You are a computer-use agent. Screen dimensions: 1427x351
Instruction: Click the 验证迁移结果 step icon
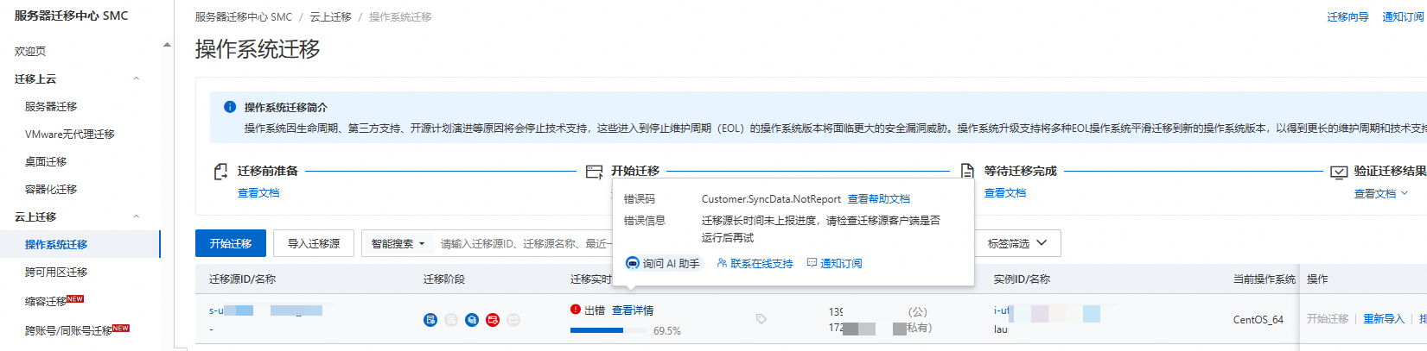click(1339, 172)
